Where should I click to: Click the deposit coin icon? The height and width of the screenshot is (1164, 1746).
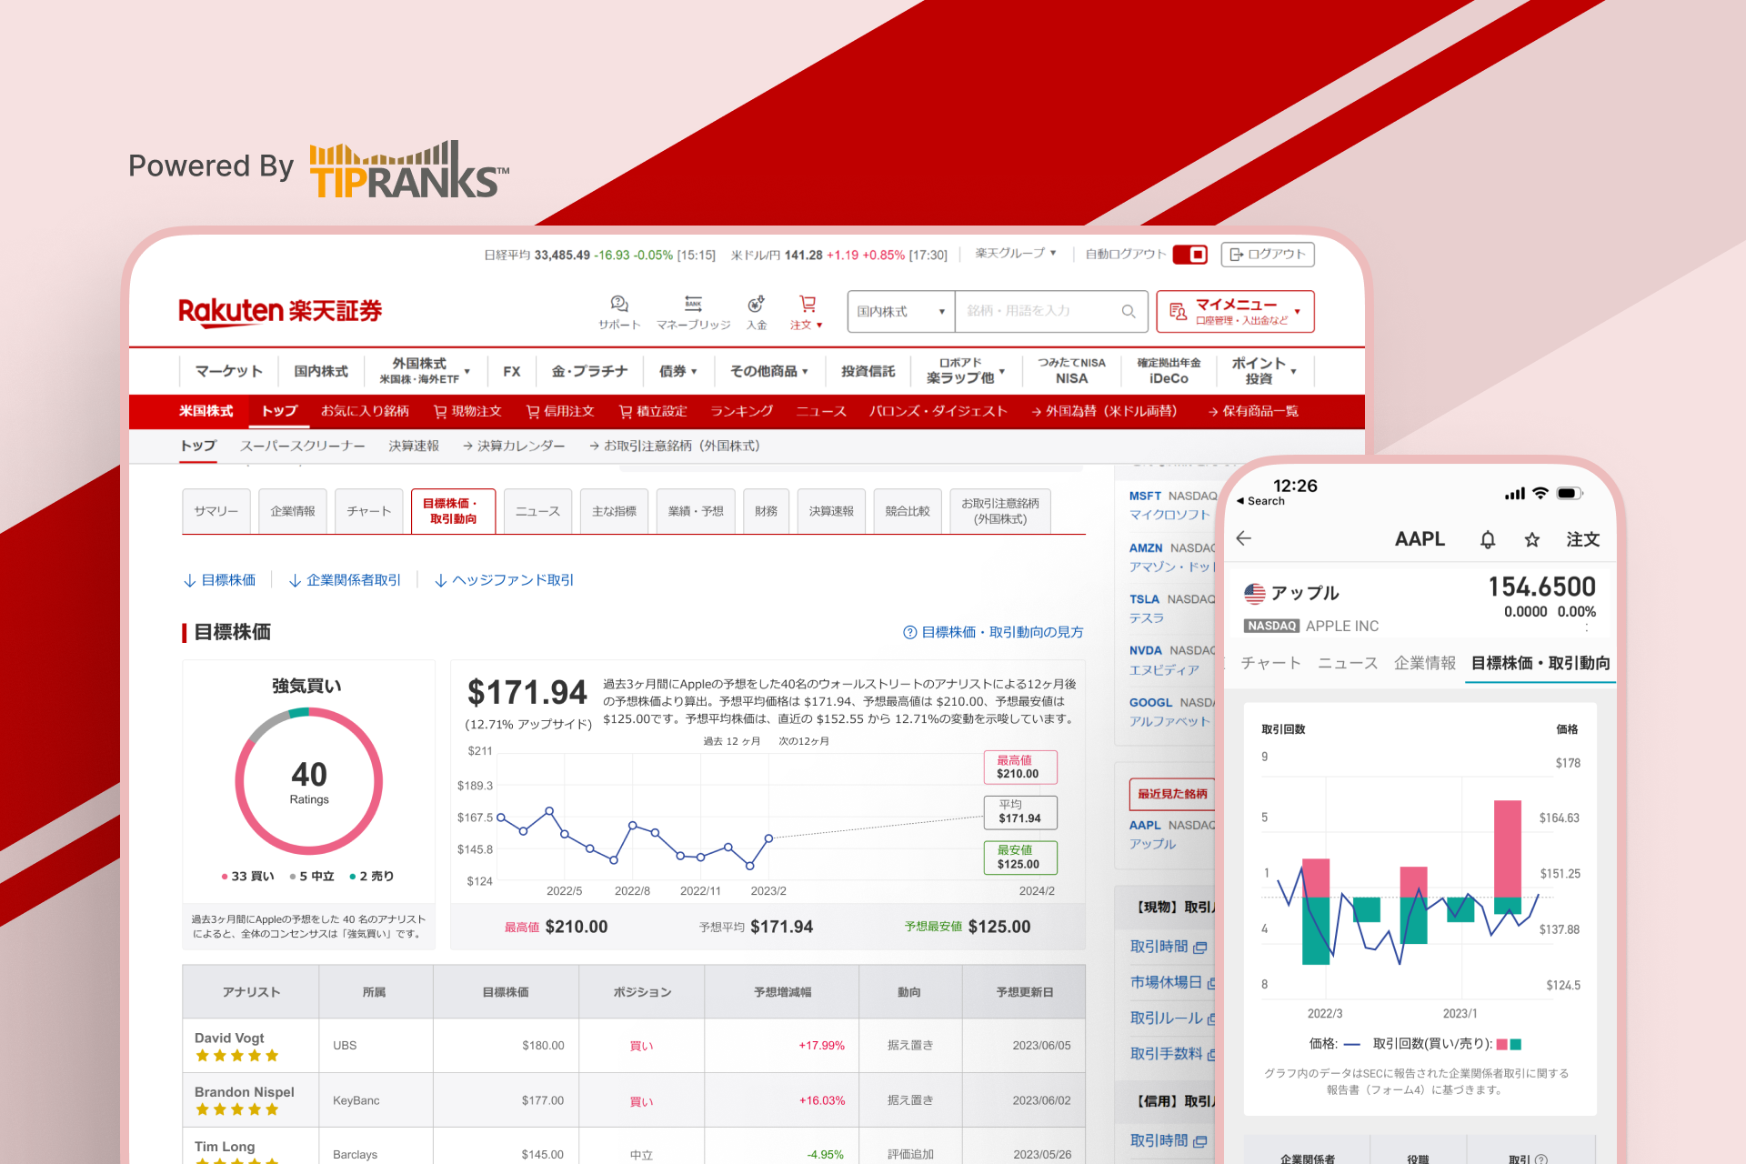[756, 305]
